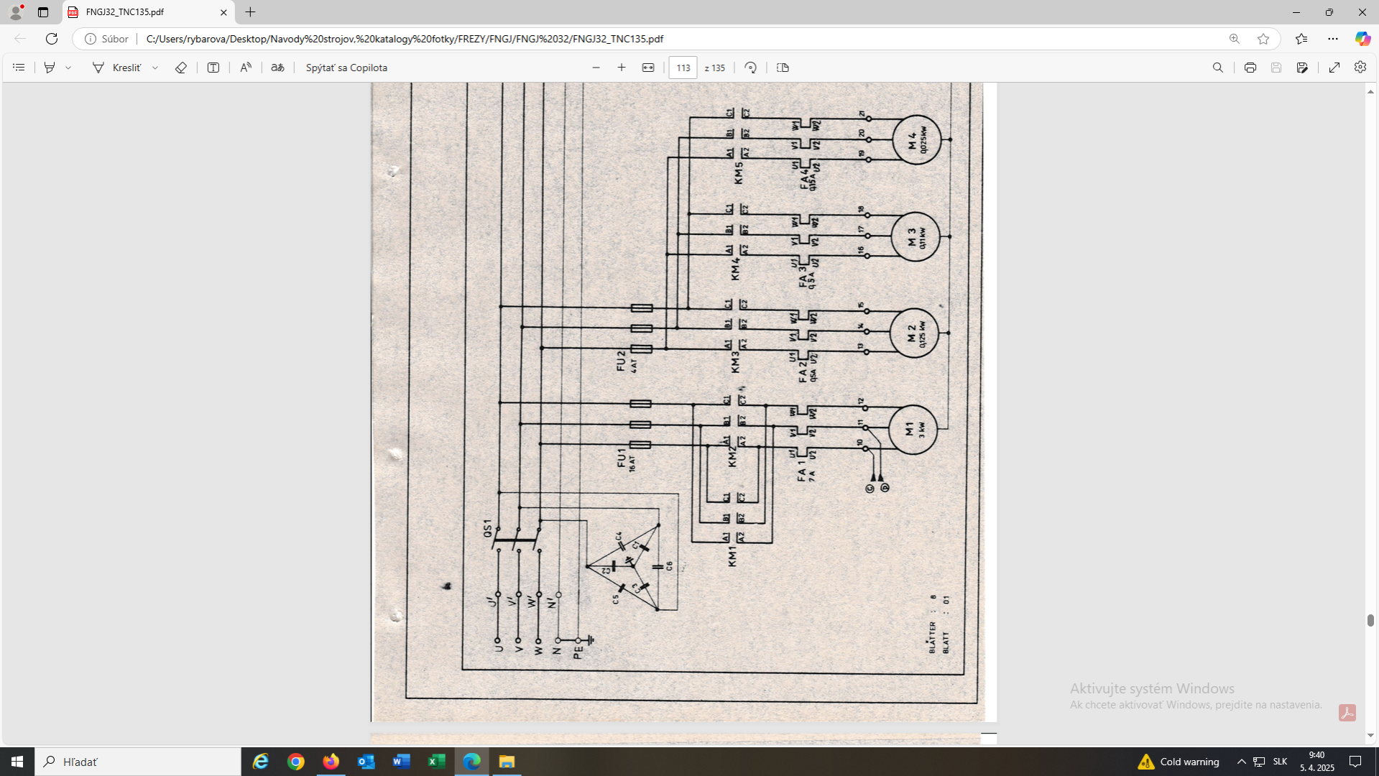This screenshot has width=1379, height=776.
Task: Click the page number field showing 113
Action: point(683,68)
